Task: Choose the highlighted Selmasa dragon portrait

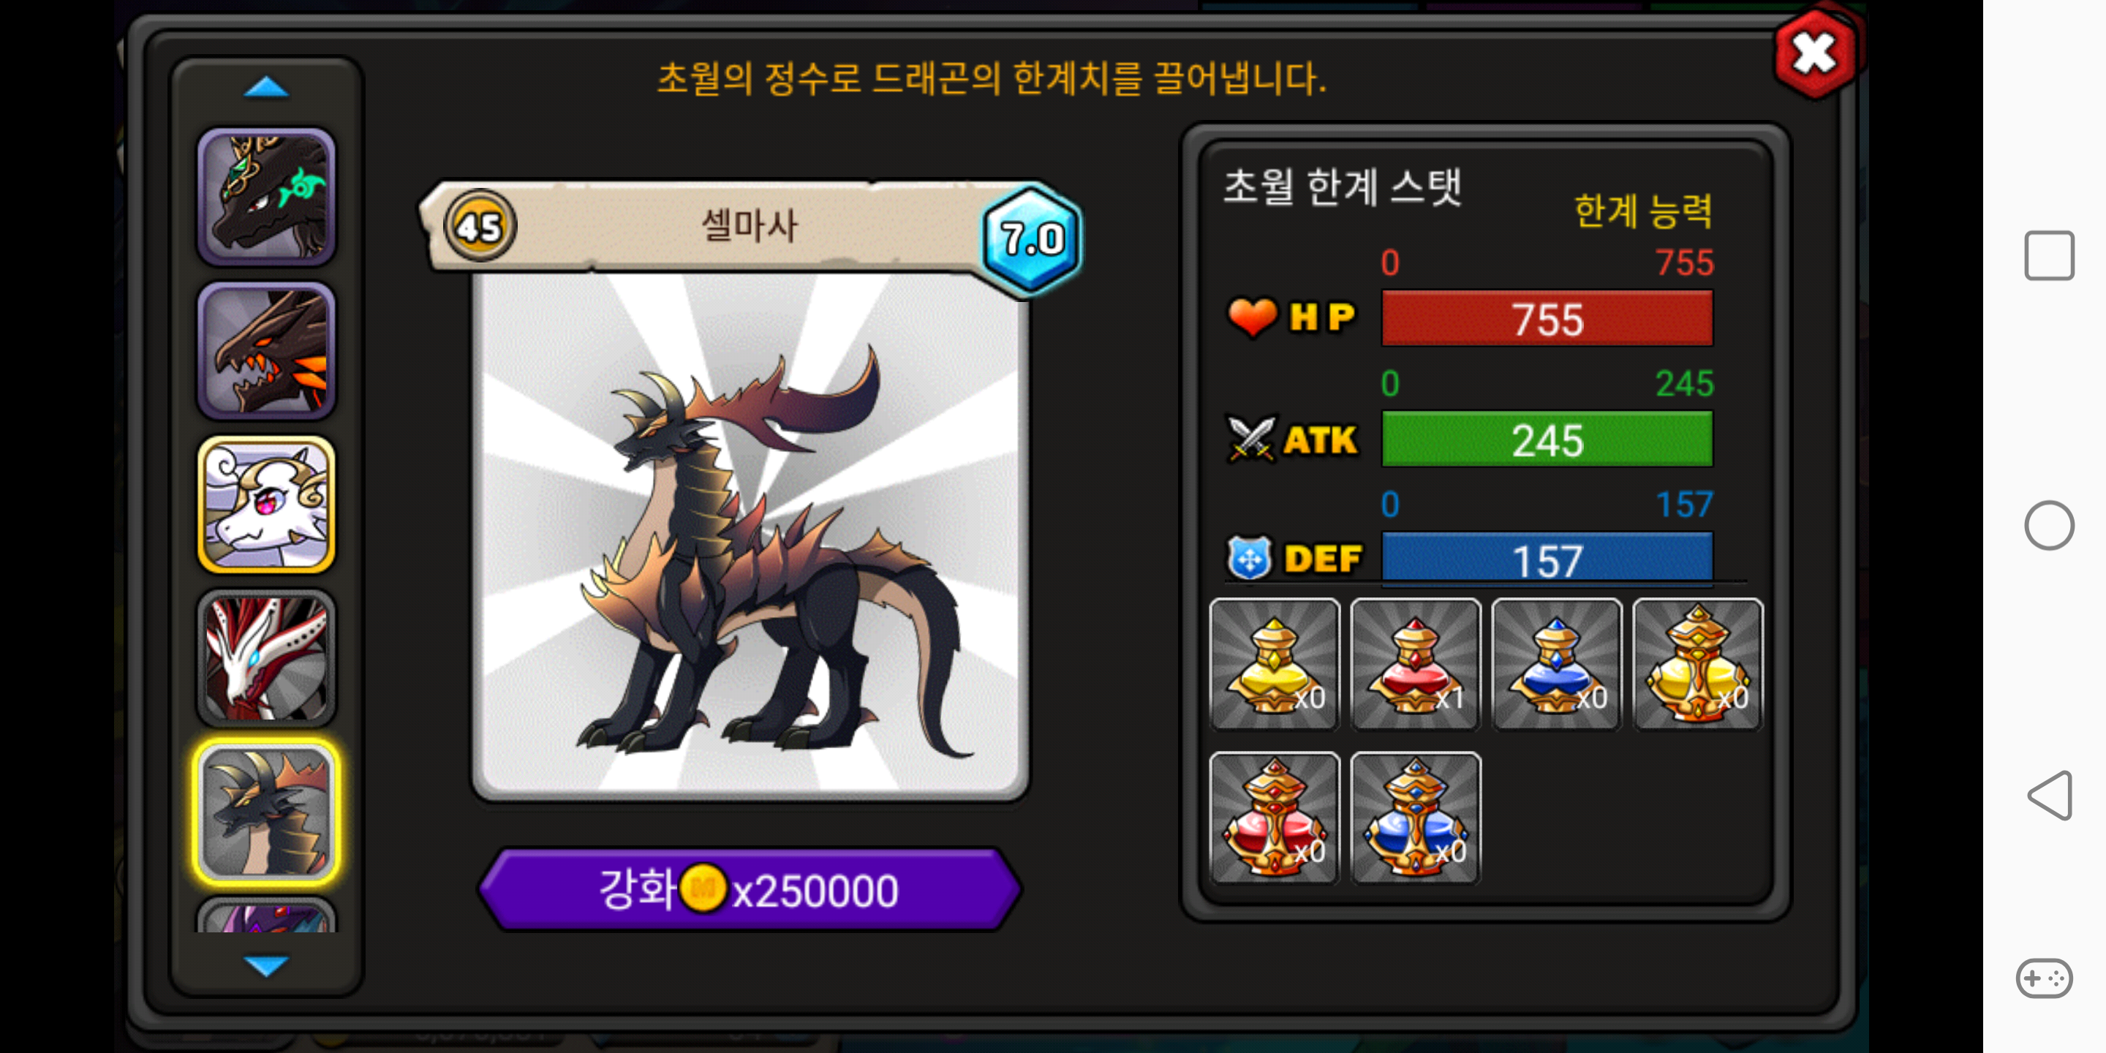Action: pyautogui.click(x=266, y=812)
